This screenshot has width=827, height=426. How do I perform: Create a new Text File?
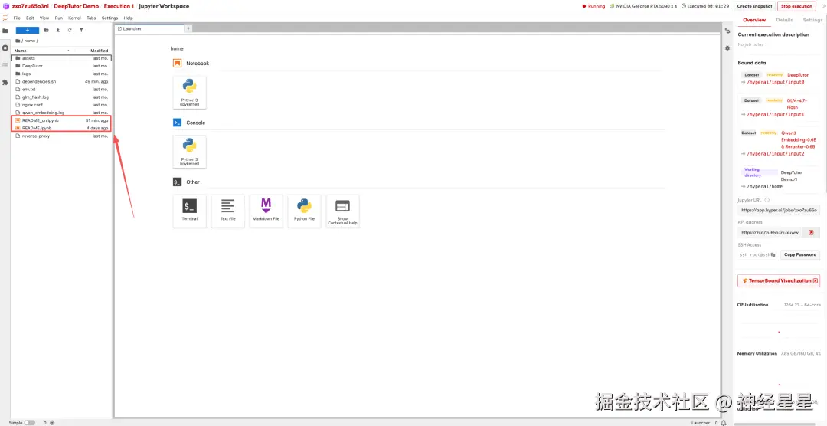pos(228,211)
